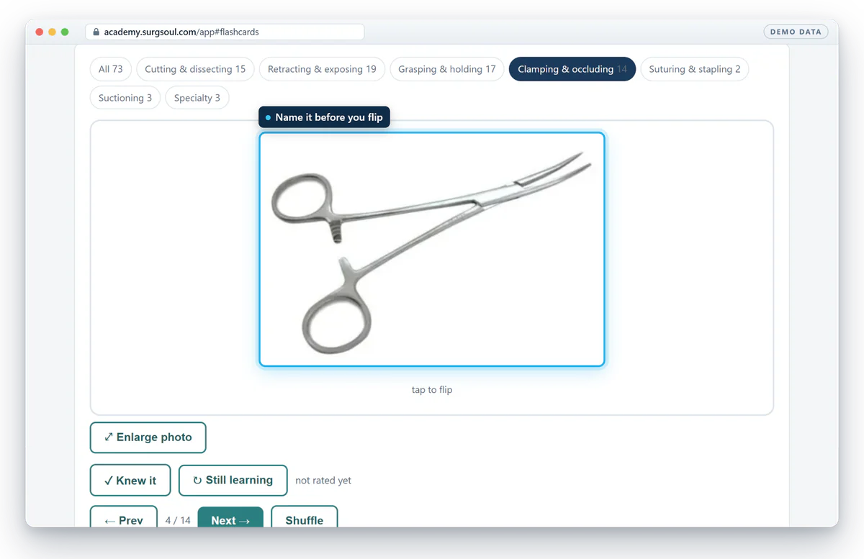Click the tap to flip text
The width and height of the screenshot is (864, 559).
[432, 390]
